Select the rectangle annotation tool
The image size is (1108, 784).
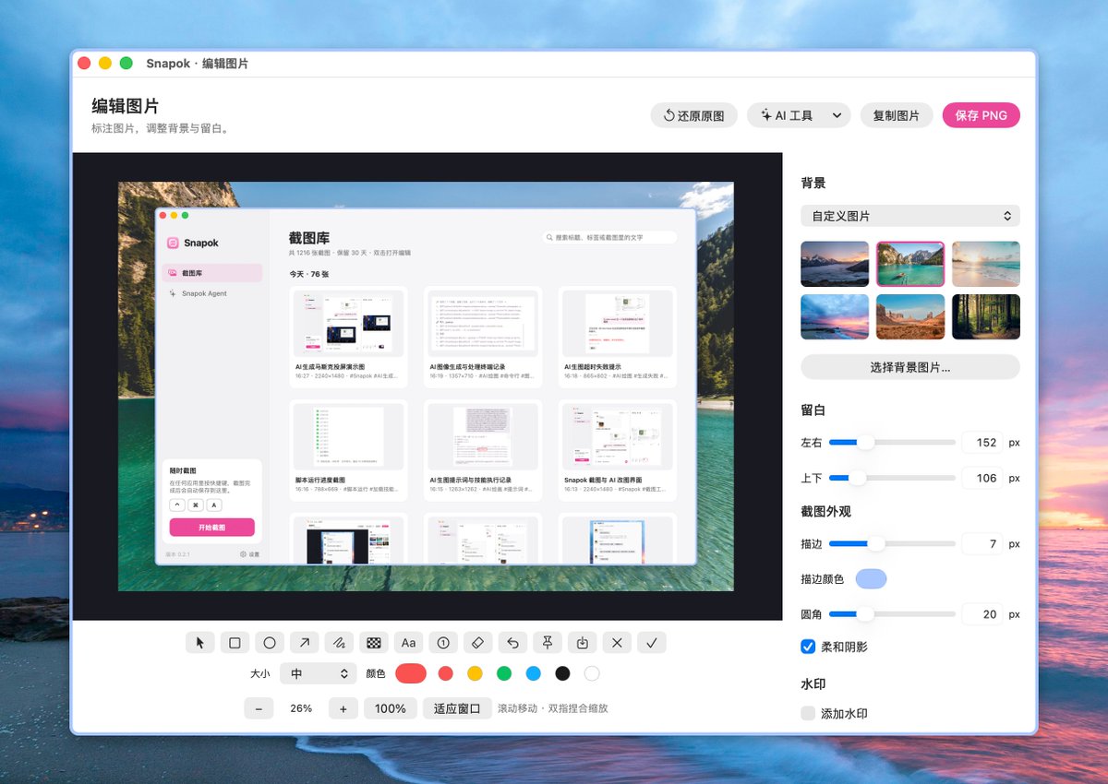[235, 643]
